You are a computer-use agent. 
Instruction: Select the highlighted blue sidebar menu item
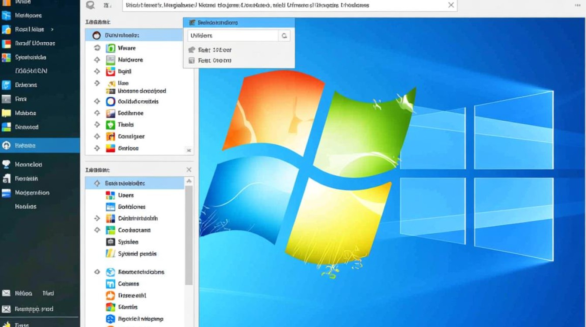(40, 146)
